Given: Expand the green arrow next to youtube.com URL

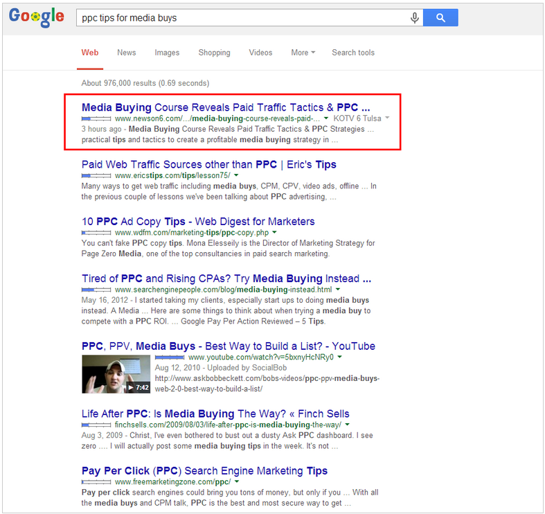Looking at the screenshot, I should [x=339, y=357].
